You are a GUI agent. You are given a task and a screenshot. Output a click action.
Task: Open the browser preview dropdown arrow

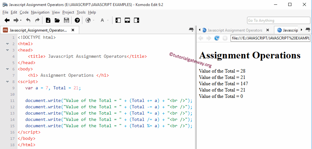click(x=94, y=21)
